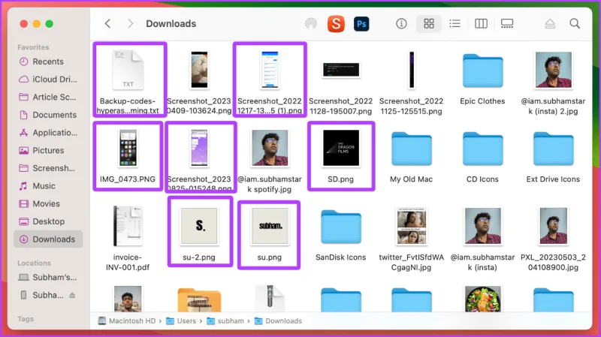
Task: Select the su-2.png file
Action: click(199, 227)
